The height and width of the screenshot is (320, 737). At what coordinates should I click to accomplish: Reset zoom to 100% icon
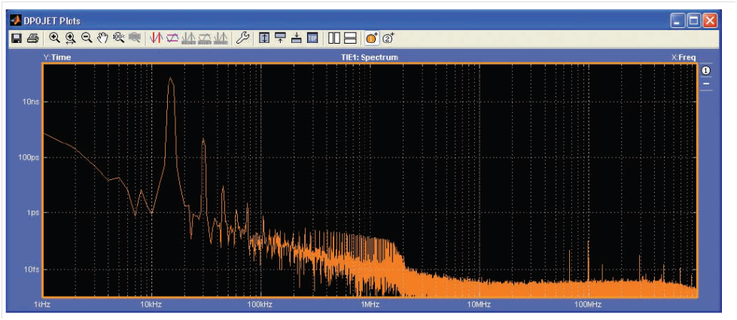tap(118, 38)
